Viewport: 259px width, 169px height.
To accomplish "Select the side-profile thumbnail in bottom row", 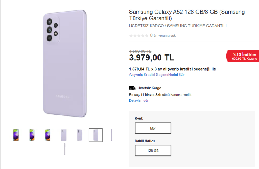I will 65,149.
